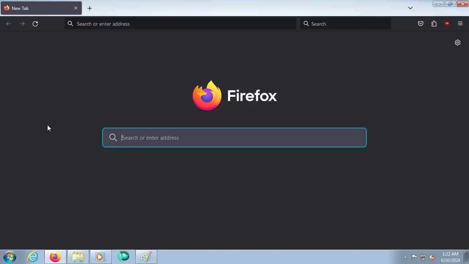Go back using the back arrow

point(9,24)
